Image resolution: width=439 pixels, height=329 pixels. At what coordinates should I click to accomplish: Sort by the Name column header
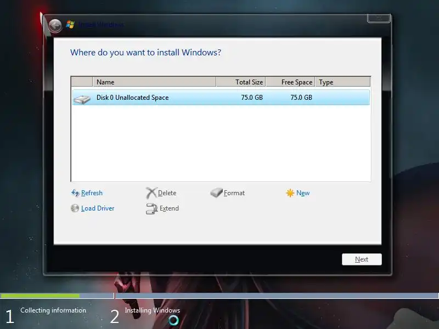pos(154,82)
